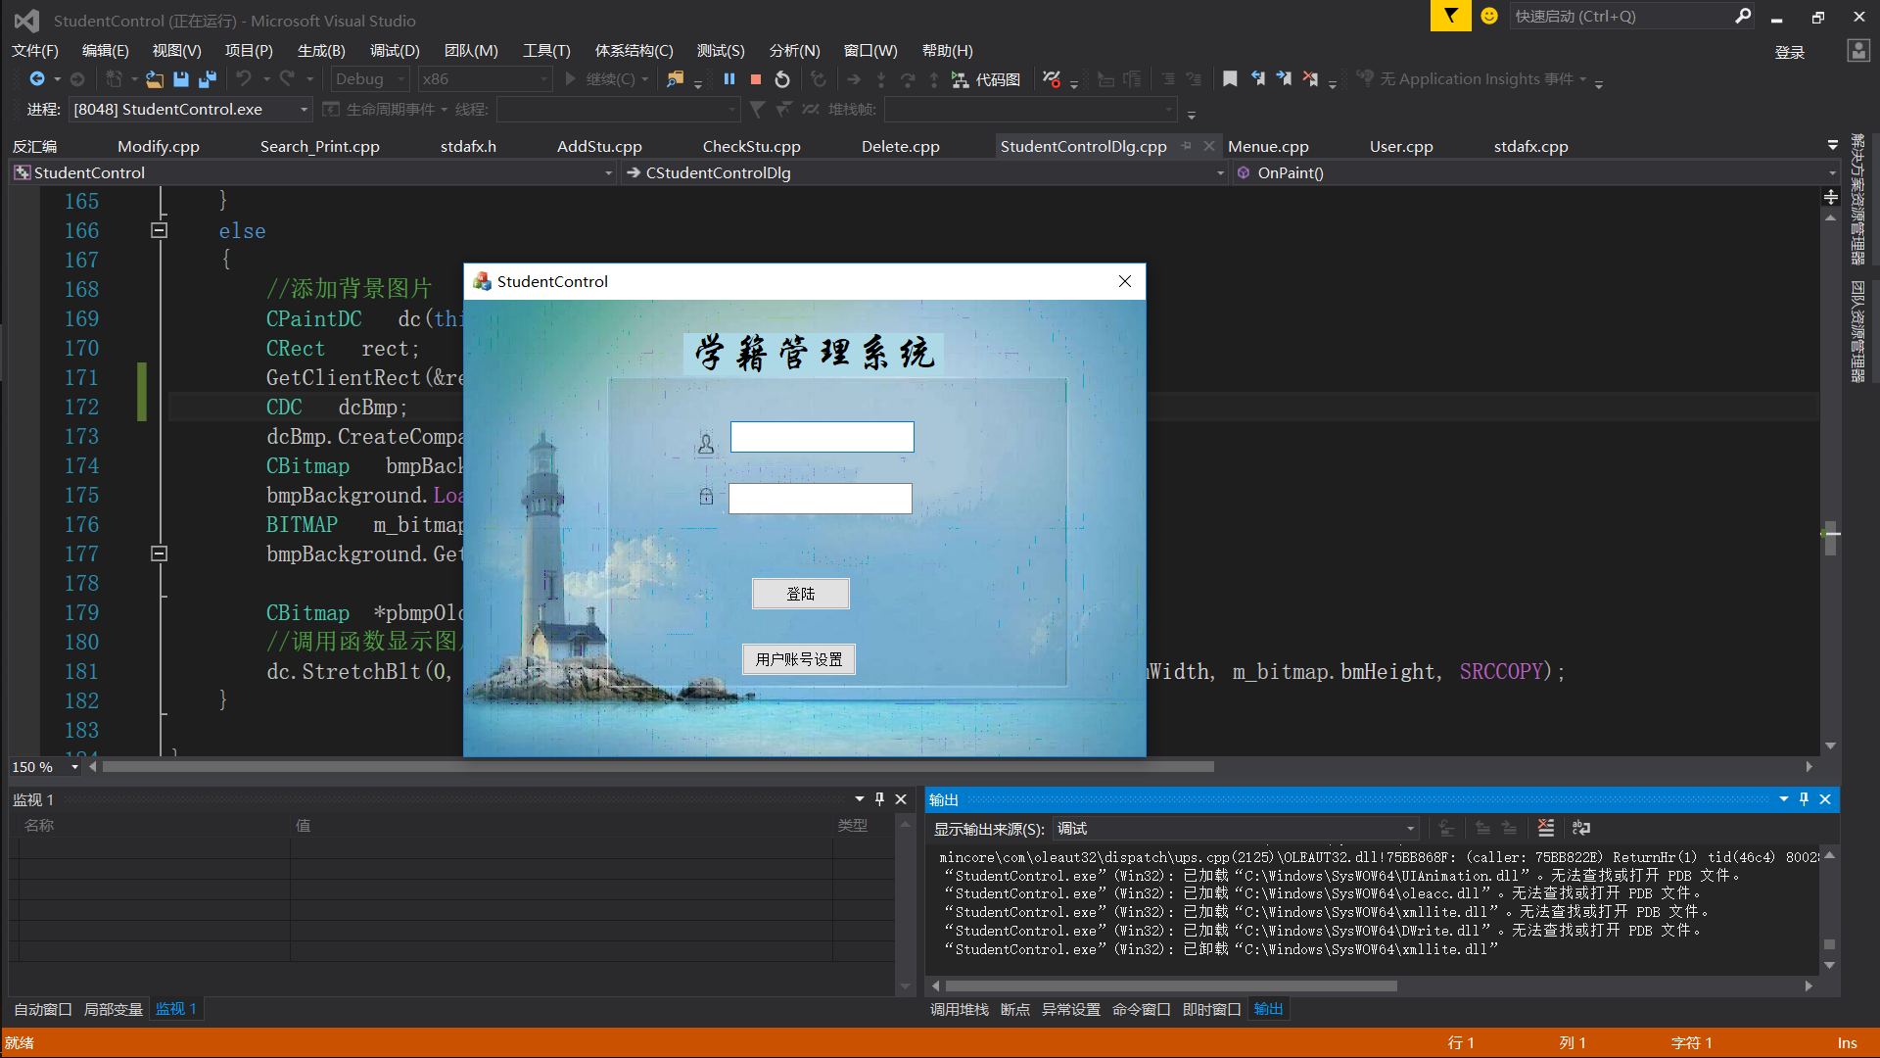Screen dimensions: 1880x1058
Task: Click the 登陆 button in the dialog
Action: pos(800,594)
